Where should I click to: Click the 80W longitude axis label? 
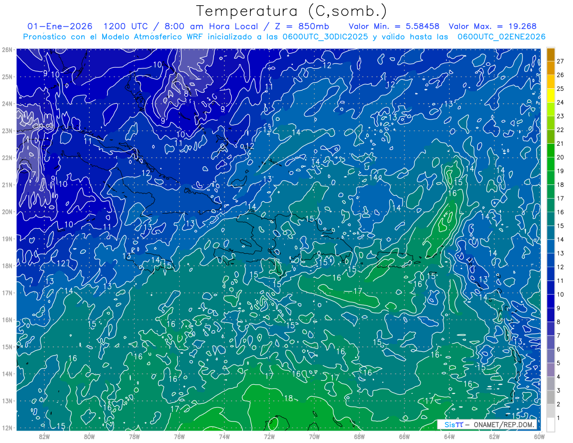(x=89, y=436)
